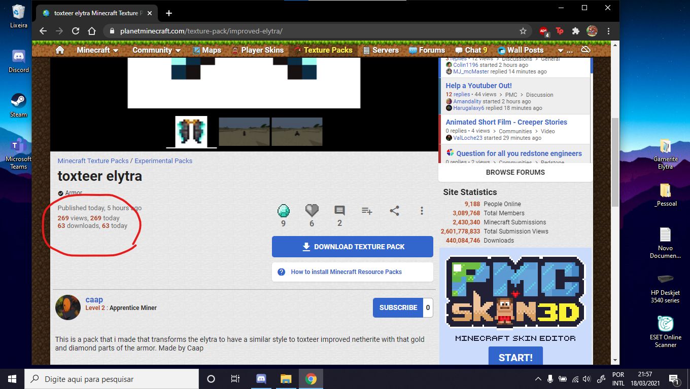
Task: Click Download Texture Pack
Action: (352, 247)
